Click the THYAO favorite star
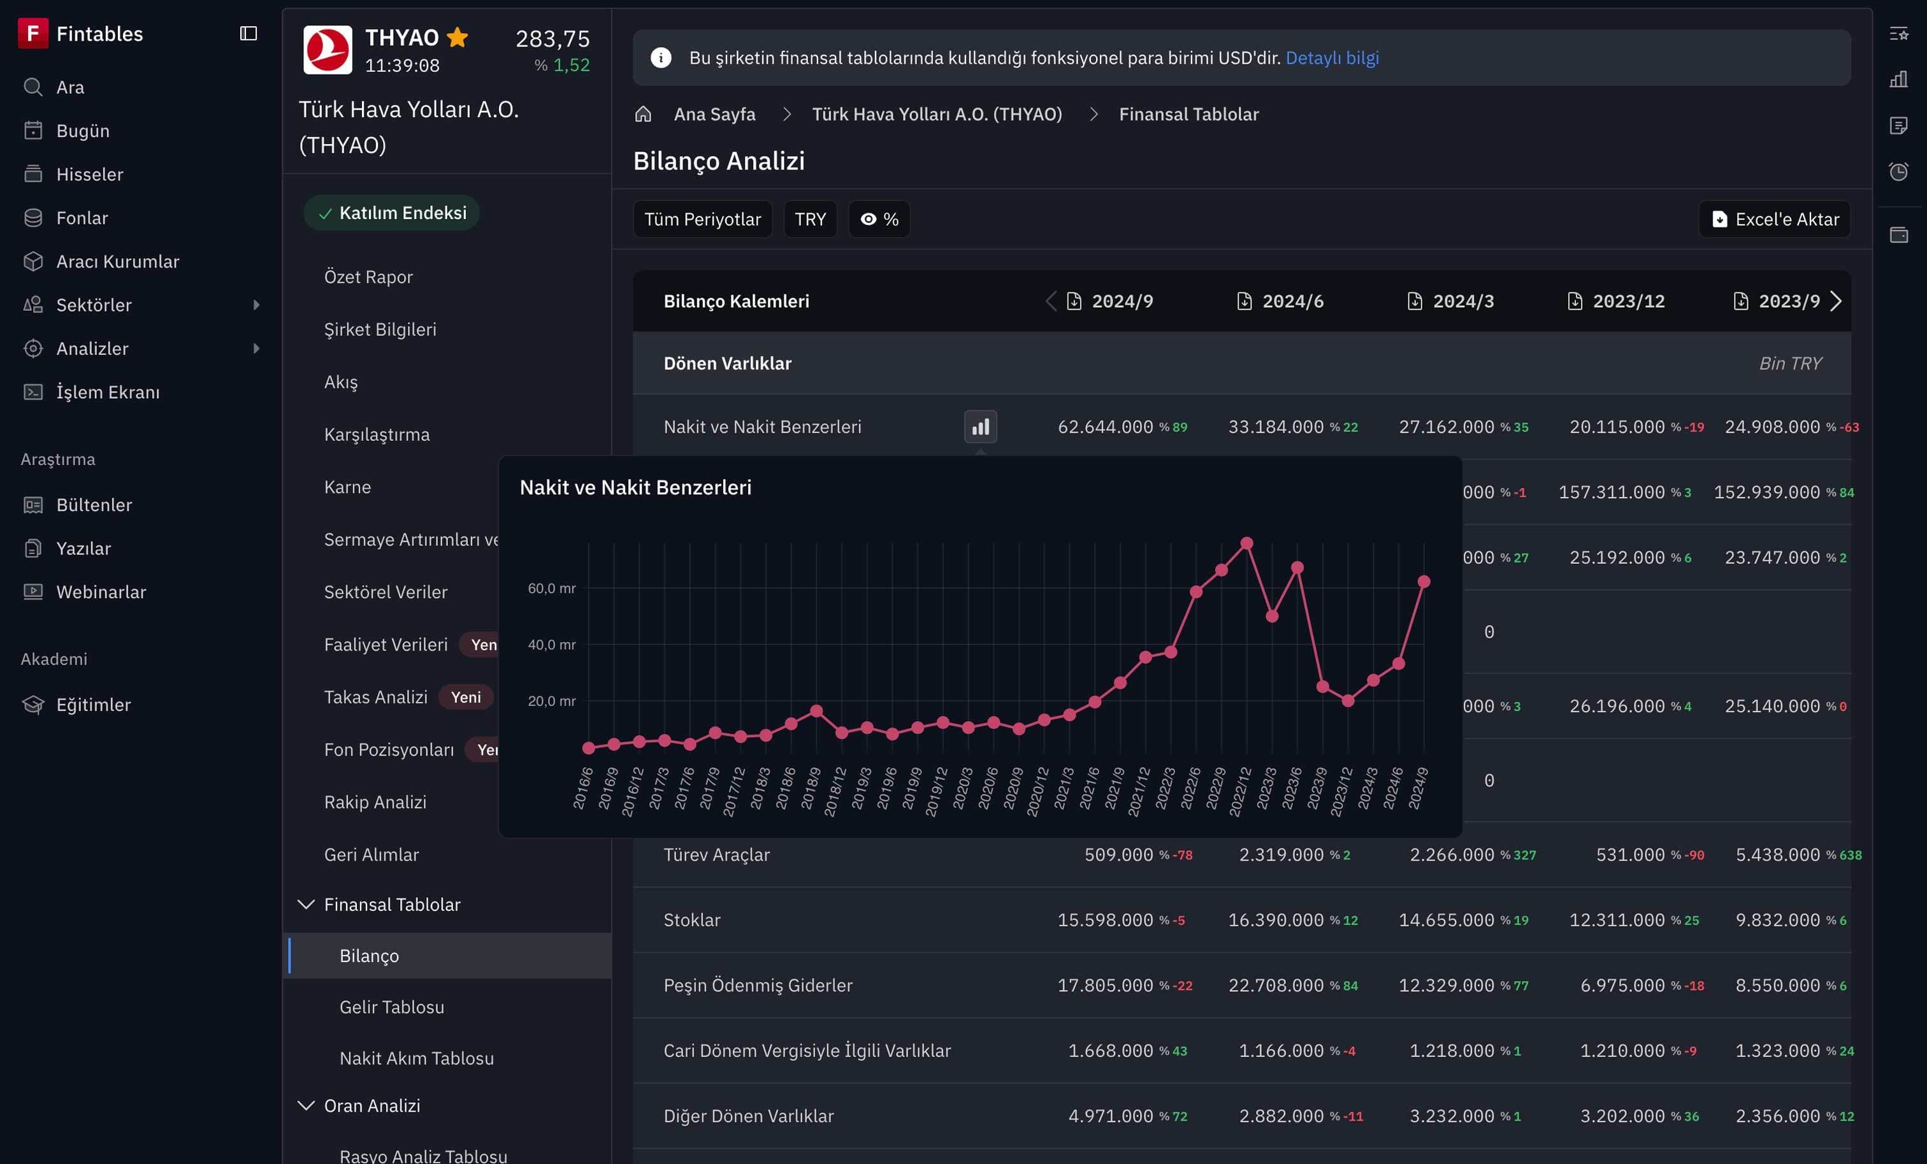The image size is (1927, 1164). coord(457,37)
